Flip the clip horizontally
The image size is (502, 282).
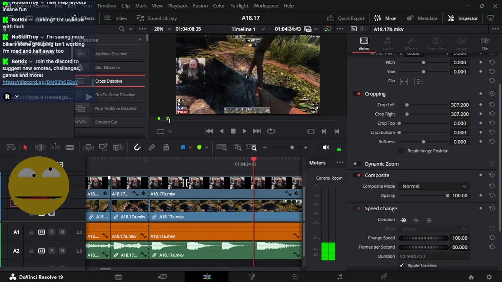(x=404, y=81)
